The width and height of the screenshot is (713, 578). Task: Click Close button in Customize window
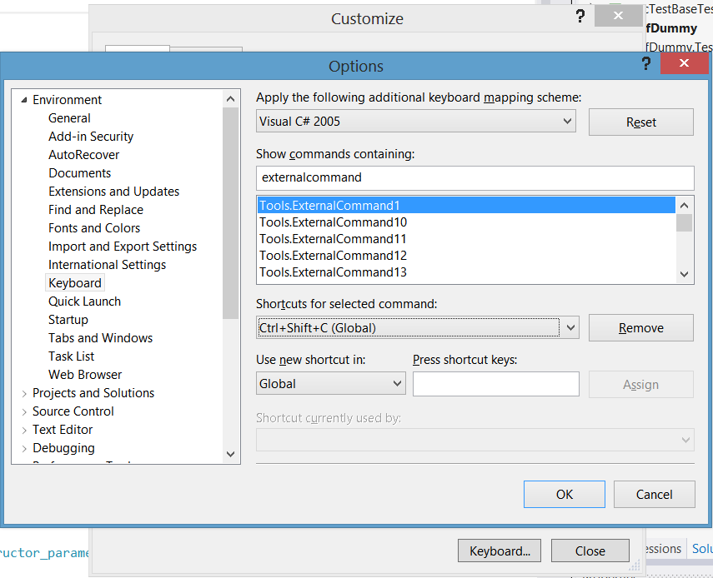[590, 551]
